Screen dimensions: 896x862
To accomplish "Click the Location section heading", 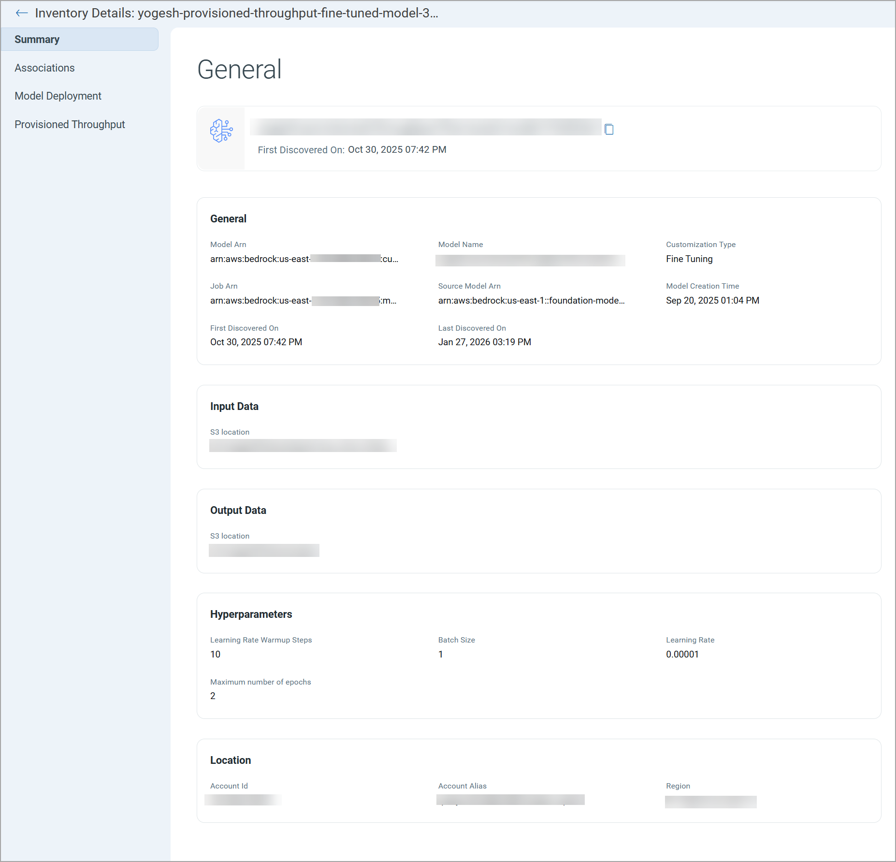I will 231,760.
